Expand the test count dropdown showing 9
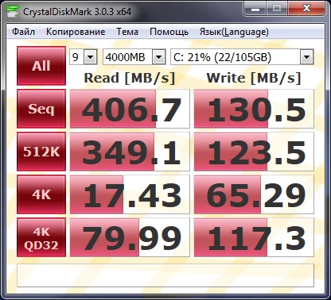Image resolution: width=331 pixels, height=300 pixels. click(x=91, y=57)
